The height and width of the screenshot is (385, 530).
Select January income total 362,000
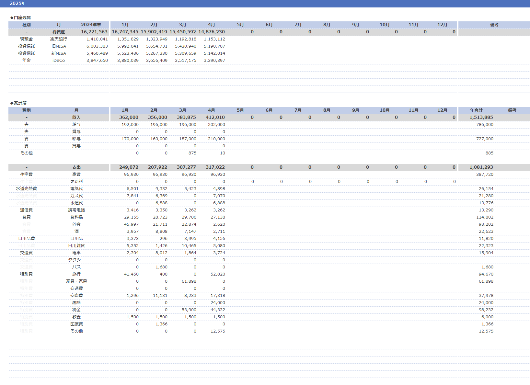(x=129, y=118)
